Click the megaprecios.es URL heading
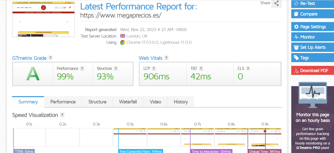Viewport: 334px width, 153px height. tap(121, 15)
